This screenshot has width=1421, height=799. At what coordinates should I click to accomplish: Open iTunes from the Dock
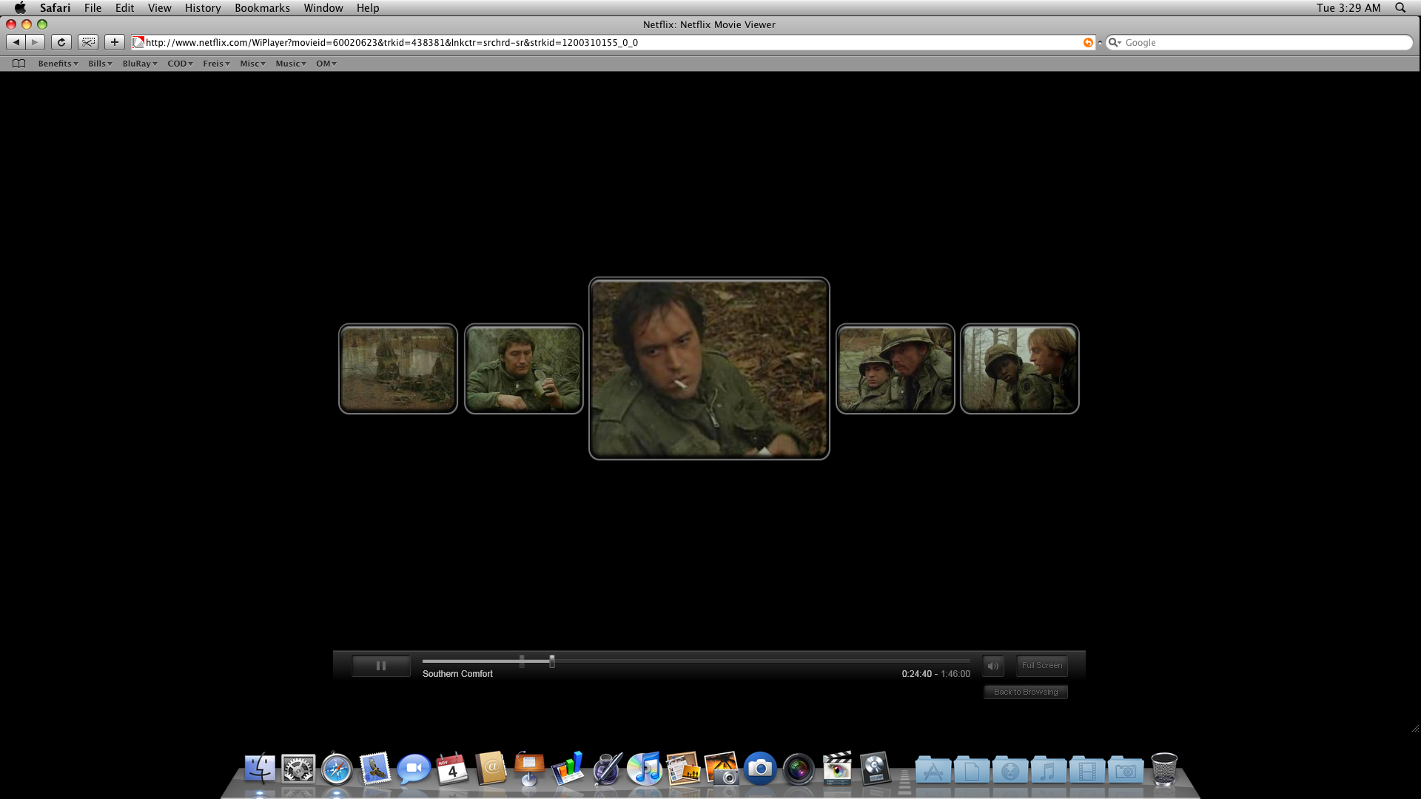pyautogui.click(x=645, y=769)
